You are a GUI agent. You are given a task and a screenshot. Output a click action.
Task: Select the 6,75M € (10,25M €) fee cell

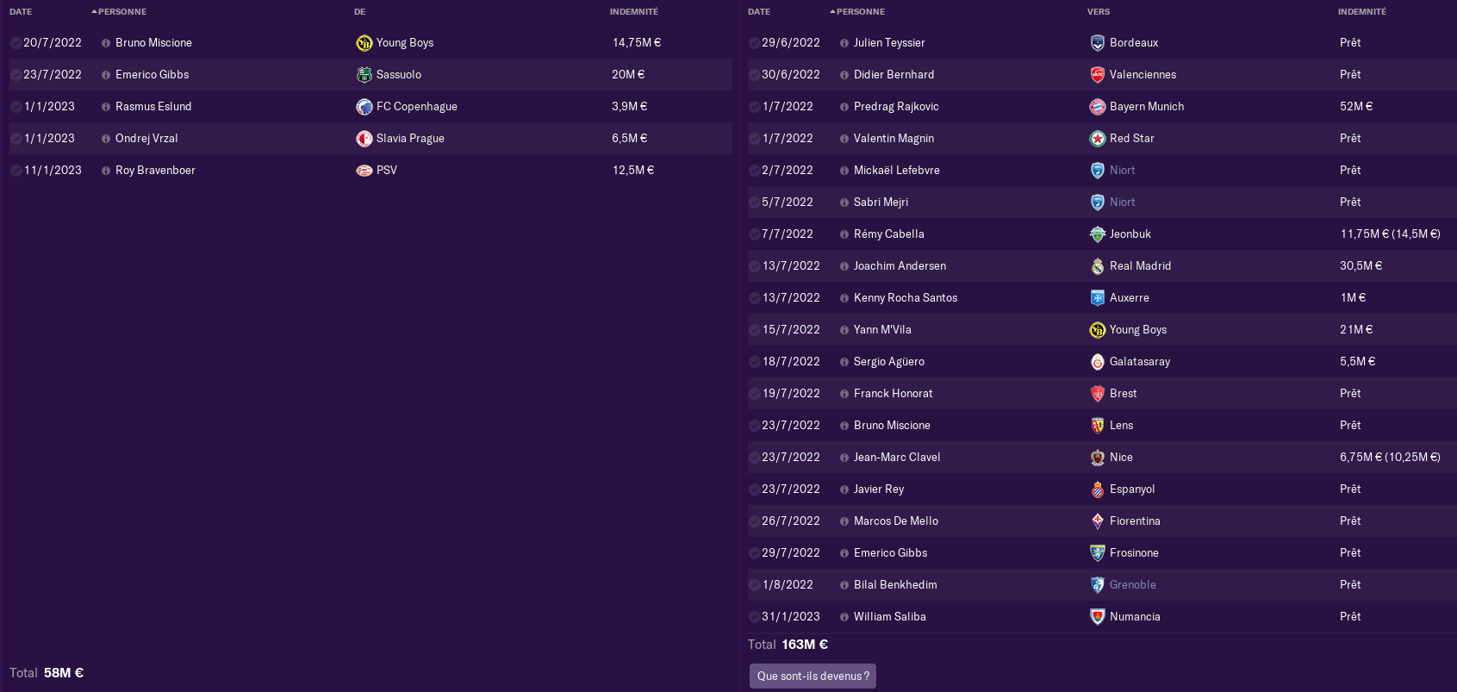pos(1390,458)
